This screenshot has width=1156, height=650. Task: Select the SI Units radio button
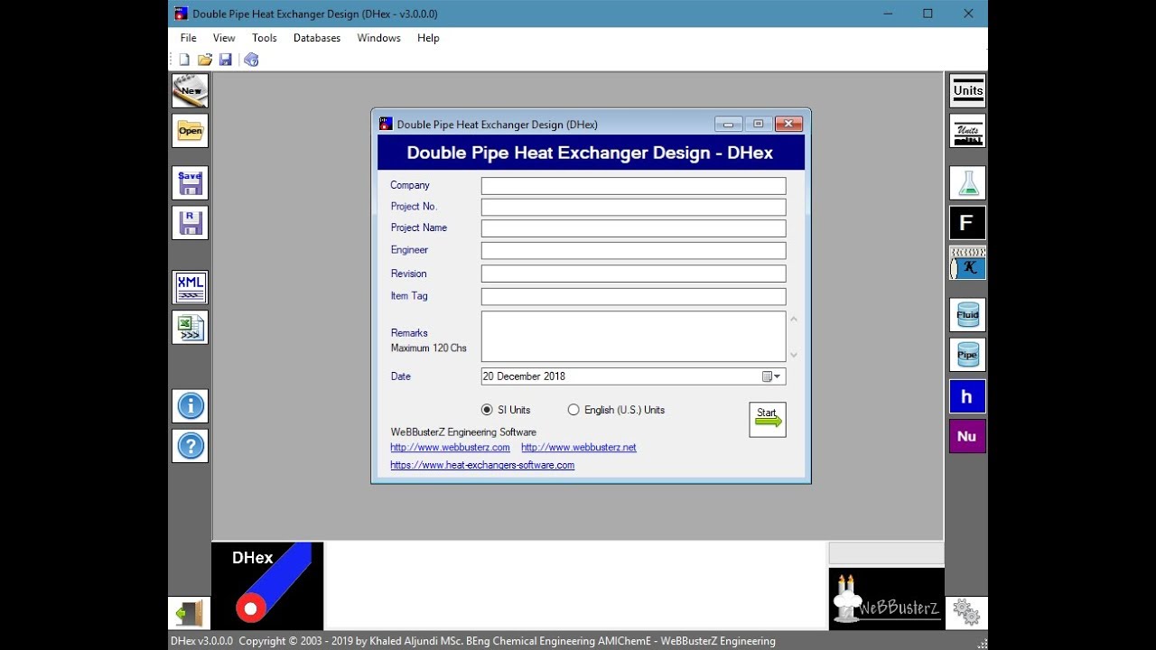tap(487, 410)
